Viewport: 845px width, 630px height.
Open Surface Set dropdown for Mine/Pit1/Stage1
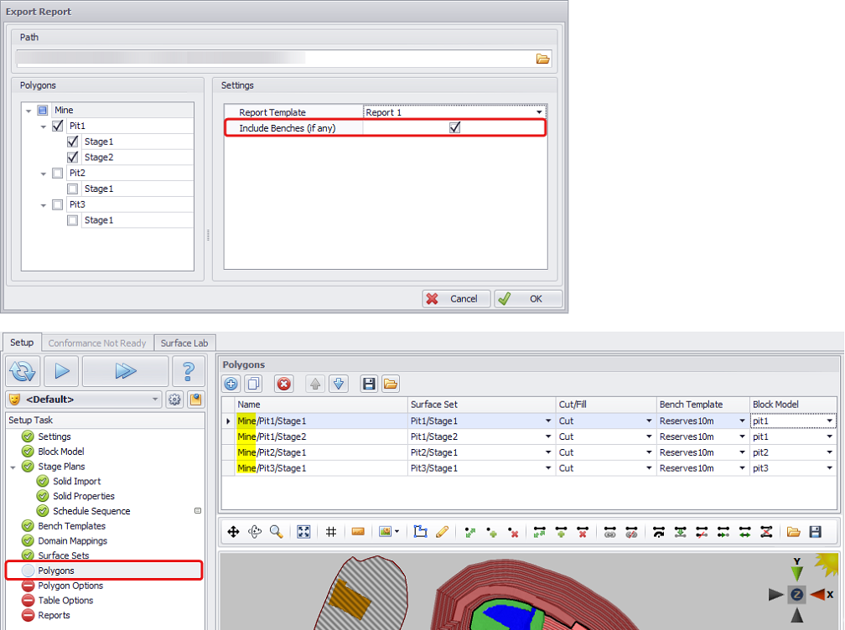(548, 421)
